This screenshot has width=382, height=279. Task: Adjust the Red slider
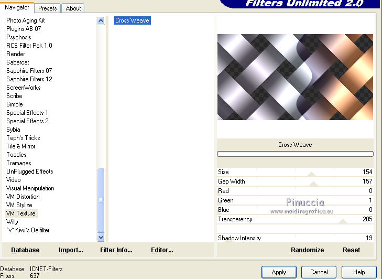(295, 191)
